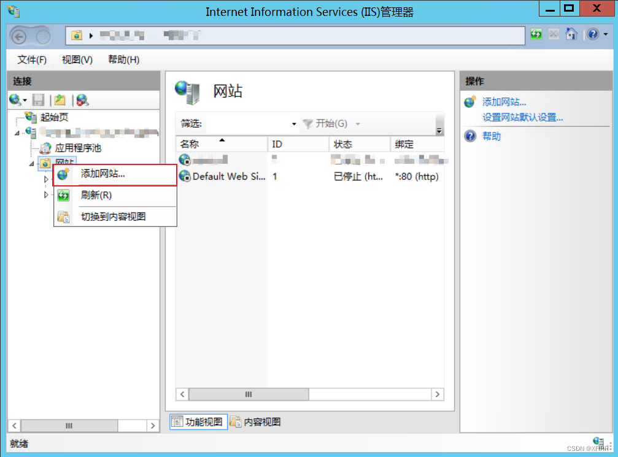This screenshot has height=457, width=618.
Task: Click the up one level folder icon
Action: click(60, 100)
